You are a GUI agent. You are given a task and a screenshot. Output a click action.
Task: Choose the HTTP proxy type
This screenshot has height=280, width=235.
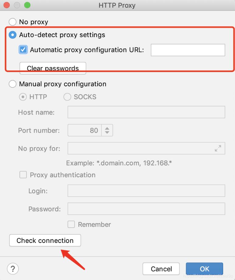click(23, 97)
